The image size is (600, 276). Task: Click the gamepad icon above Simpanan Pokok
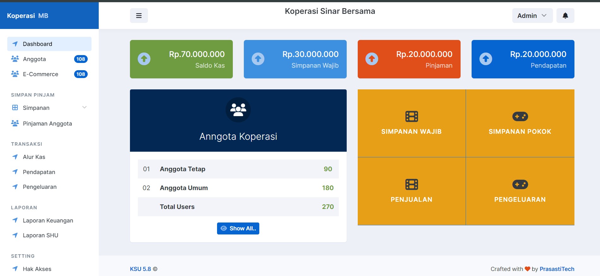(520, 116)
